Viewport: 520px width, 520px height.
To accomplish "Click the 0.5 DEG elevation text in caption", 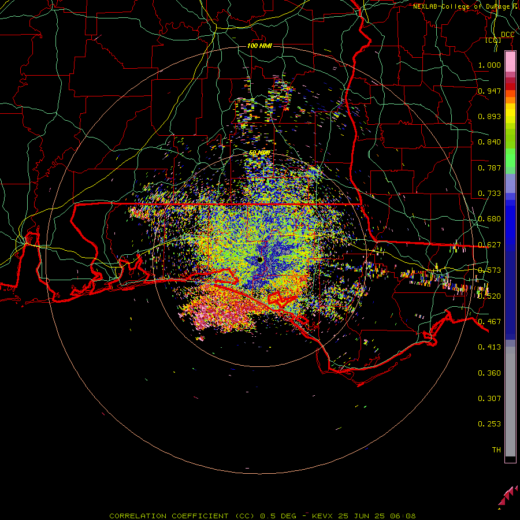I will (x=278, y=516).
